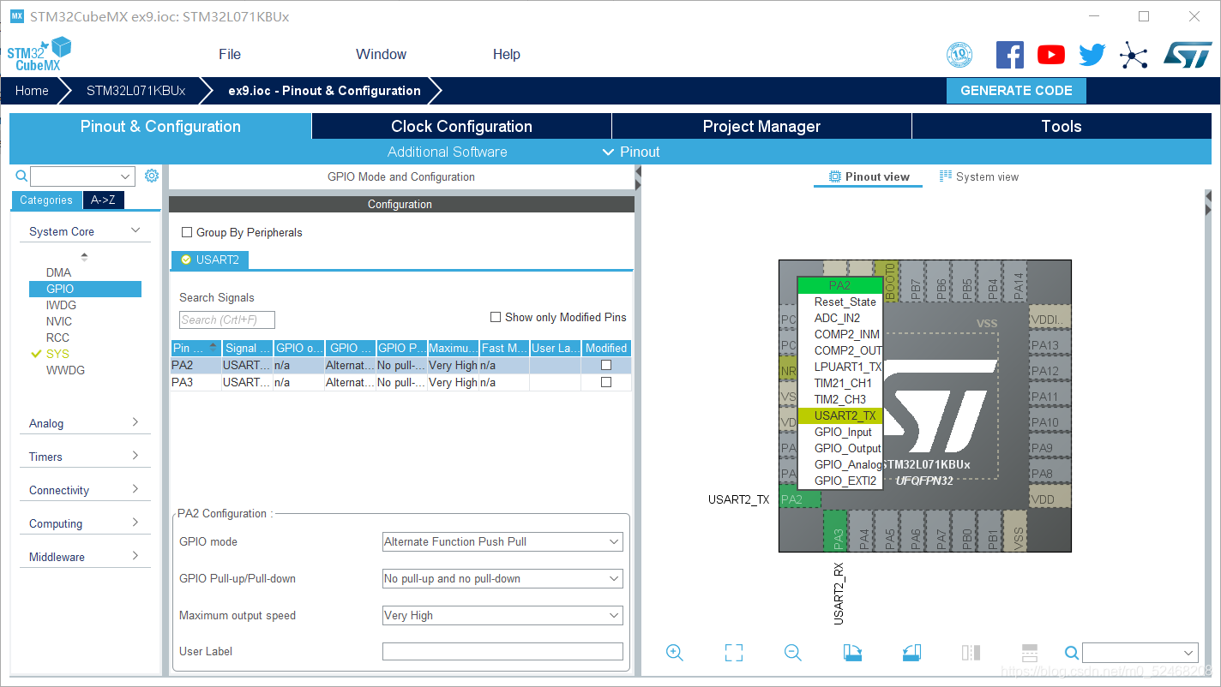The width and height of the screenshot is (1221, 687).
Task: Click GENERATE CODE button
Action: pyautogui.click(x=1016, y=91)
